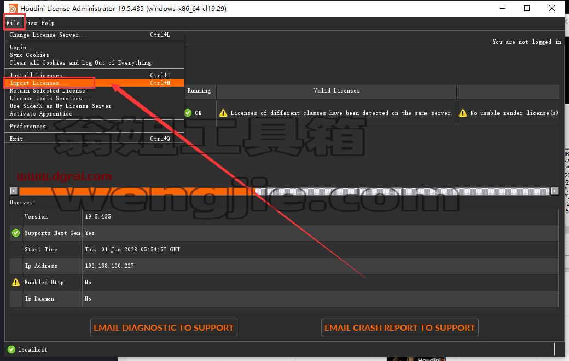The height and width of the screenshot is (361, 569).
Task: Click Email Crash Report to Support button
Action: click(399, 328)
